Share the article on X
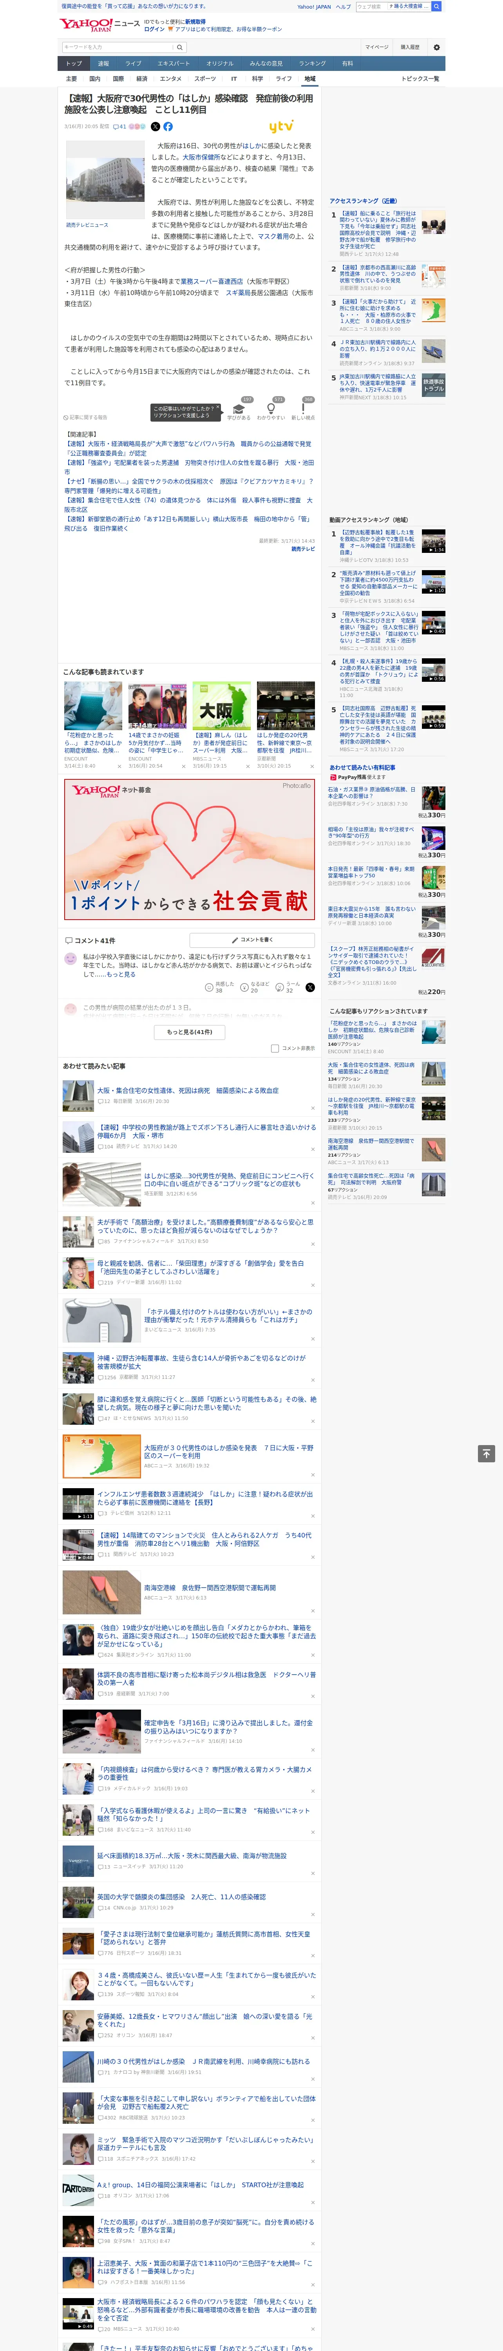The height and width of the screenshot is (2351, 503). click(155, 127)
